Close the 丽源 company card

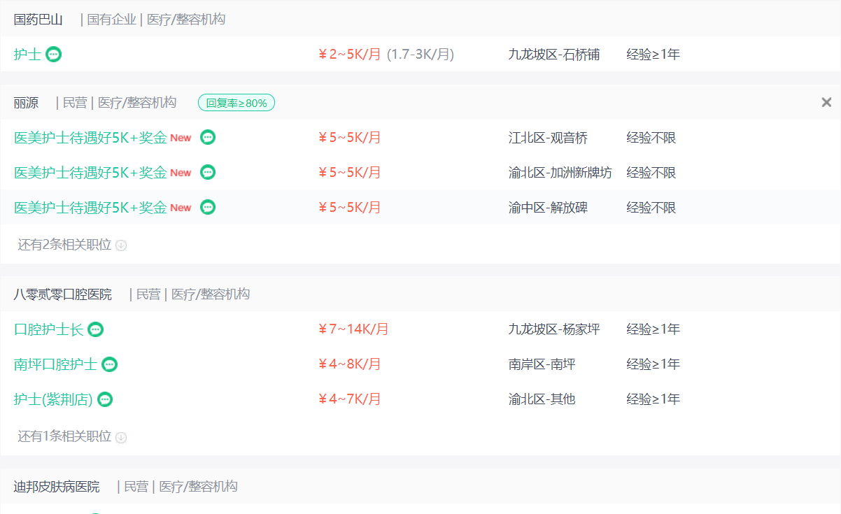coord(826,103)
